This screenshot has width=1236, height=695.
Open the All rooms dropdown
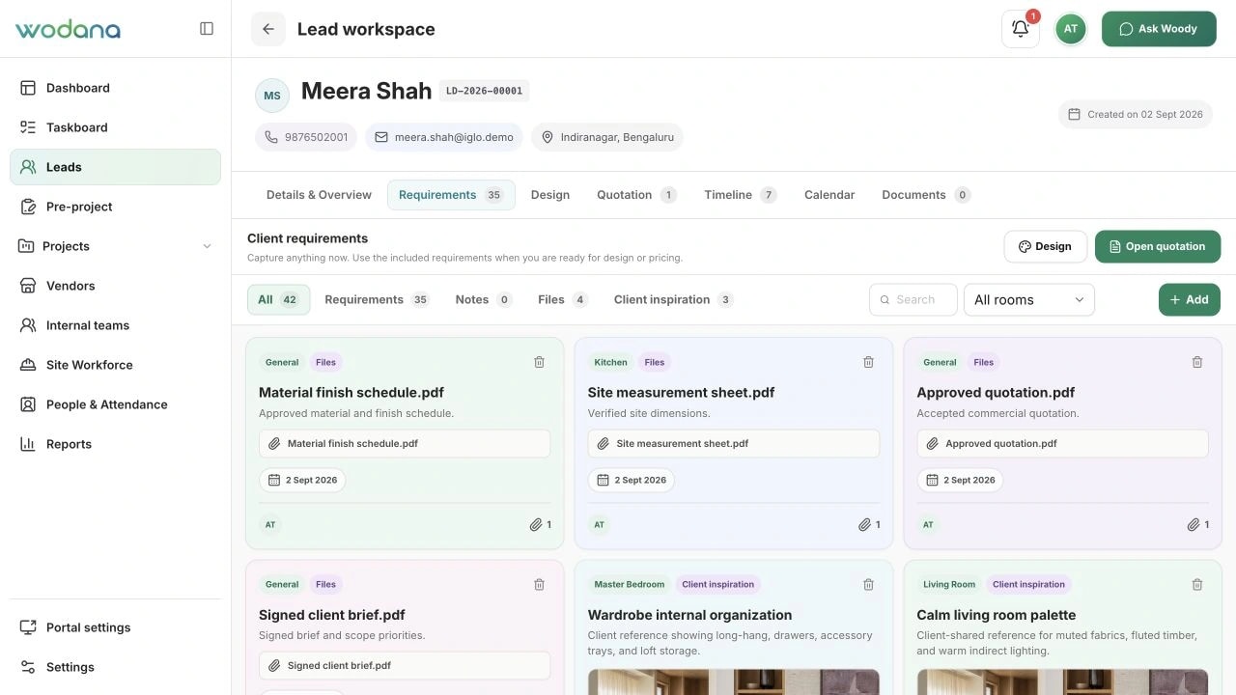(1029, 300)
